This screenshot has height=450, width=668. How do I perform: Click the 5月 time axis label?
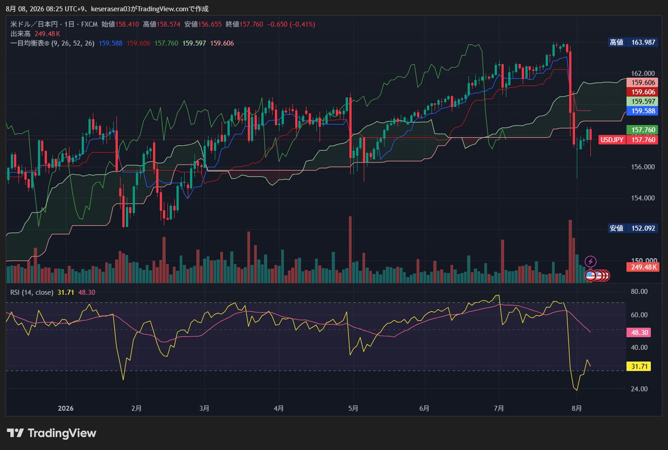coord(353,408)
